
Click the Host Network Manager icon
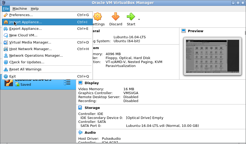(x=6, y=49)
